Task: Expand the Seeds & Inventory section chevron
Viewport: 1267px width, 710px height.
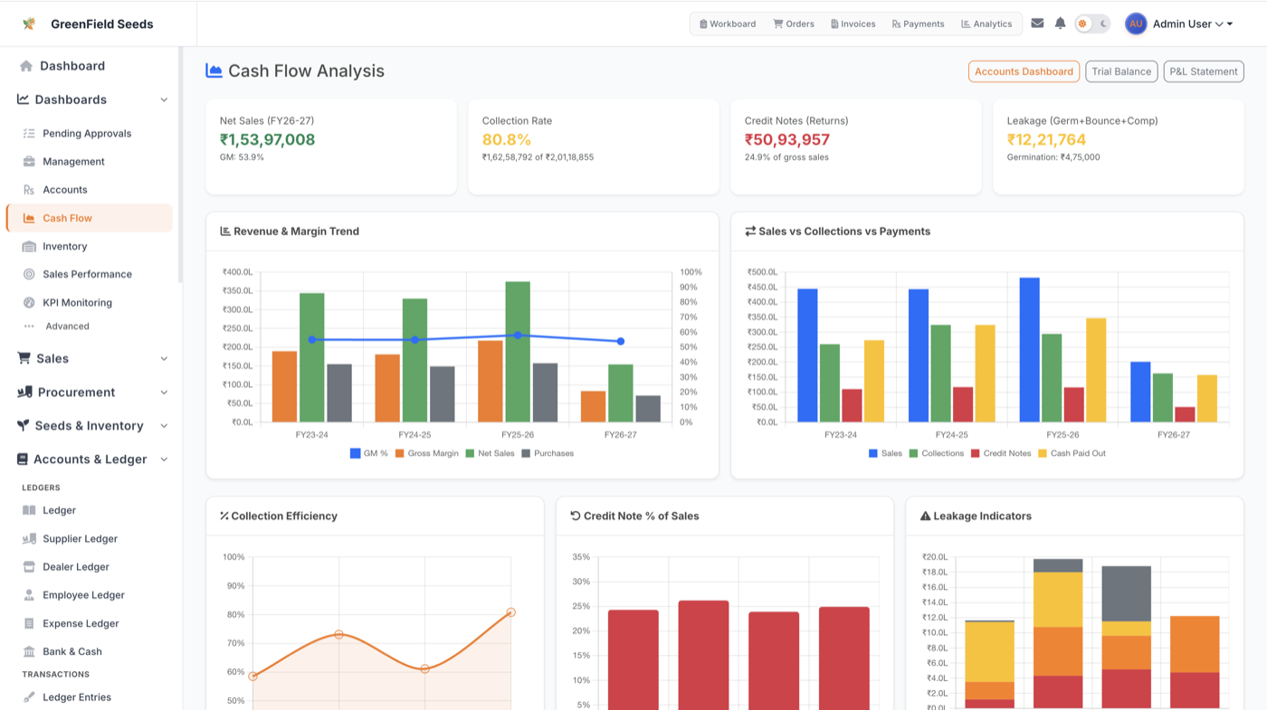Action: coord(164,426)
